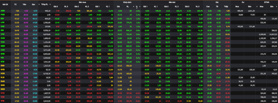The height and width of the screenshot is (103, 278).
Task: Click EIB total volume 9,936,10
Action: pos(47,30)
